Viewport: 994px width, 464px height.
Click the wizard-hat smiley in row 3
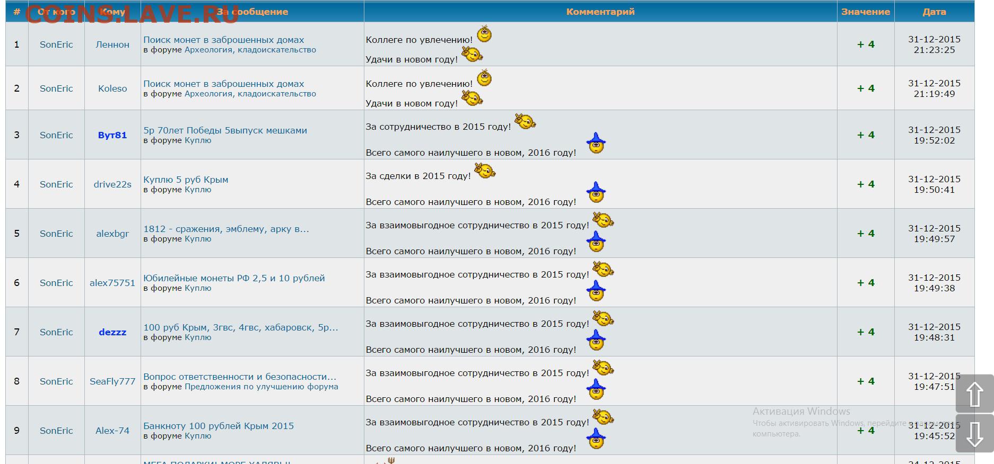tap(596, 144)
